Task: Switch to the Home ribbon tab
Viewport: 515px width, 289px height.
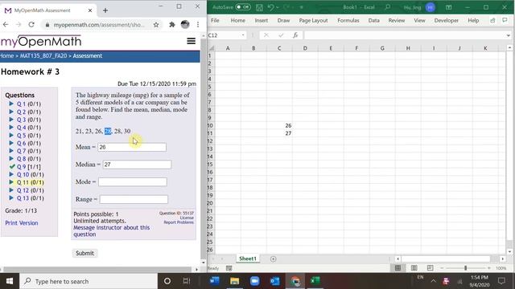Action: pyautogui.click(x=238, y=20)
